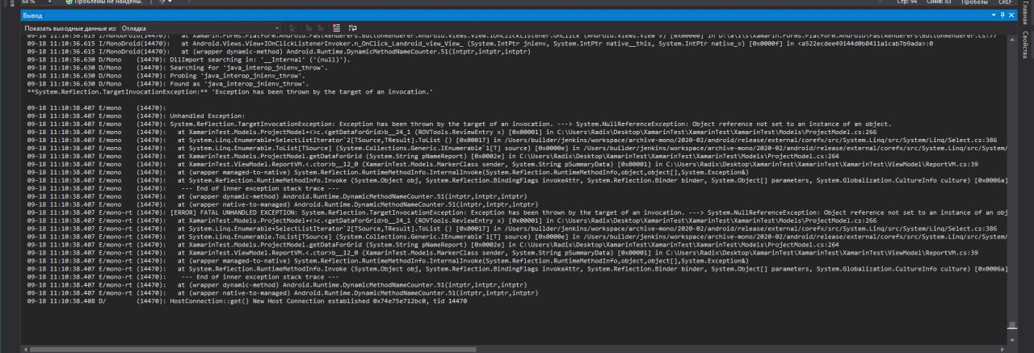Click the '[ERROR] FATAL UNHANDLED EXCEPTION' line
The height and width of the screenshot is (353, 1034).
pos(517,213)
